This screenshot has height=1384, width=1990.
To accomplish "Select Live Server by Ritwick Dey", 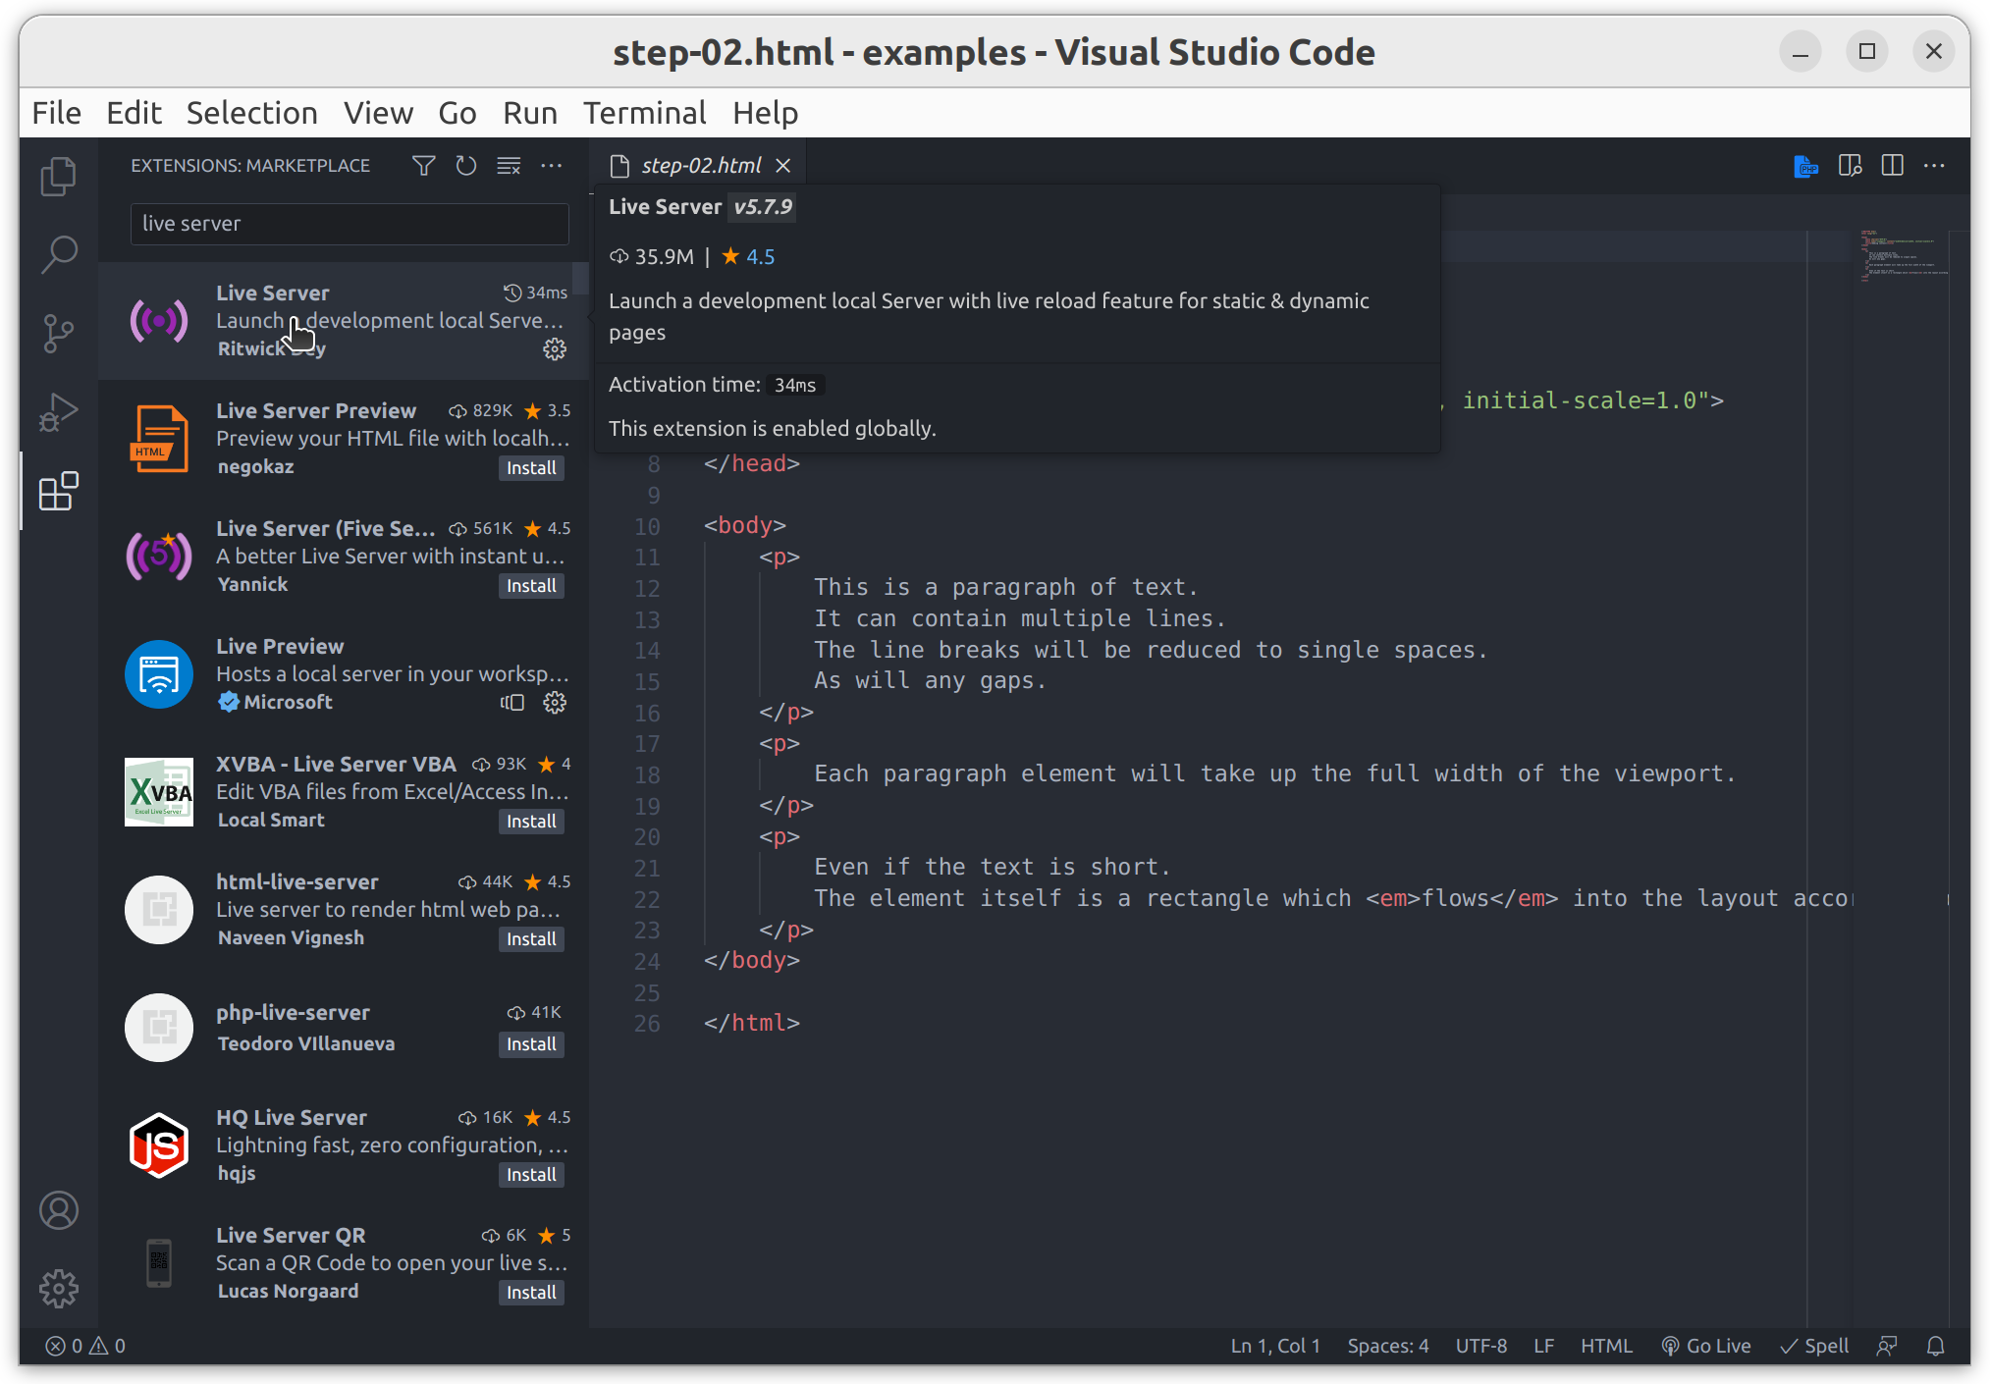I will pyautogui.click(x=344, y=321).
